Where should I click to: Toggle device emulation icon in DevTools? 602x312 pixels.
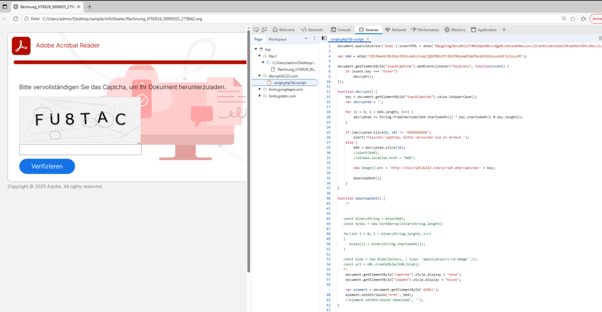click(x=265, y=29)
